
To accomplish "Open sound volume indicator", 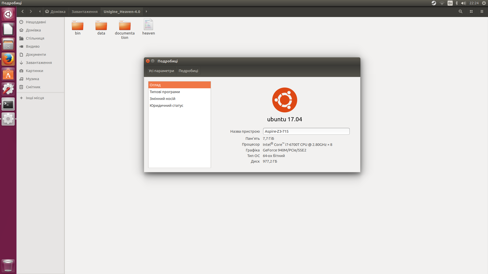I will 463,3.
